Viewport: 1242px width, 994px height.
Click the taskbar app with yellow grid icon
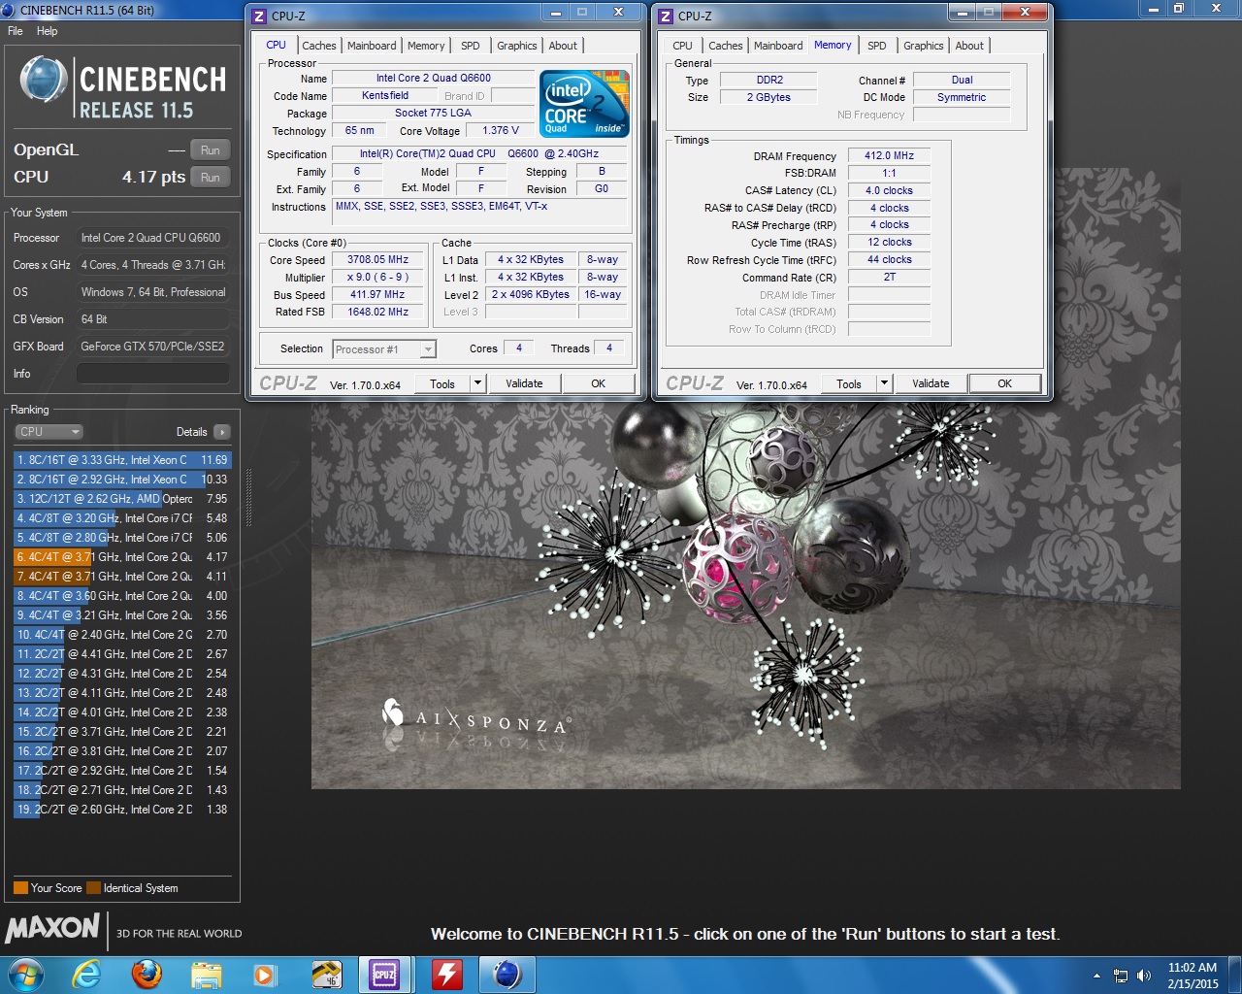click(326, 974)
